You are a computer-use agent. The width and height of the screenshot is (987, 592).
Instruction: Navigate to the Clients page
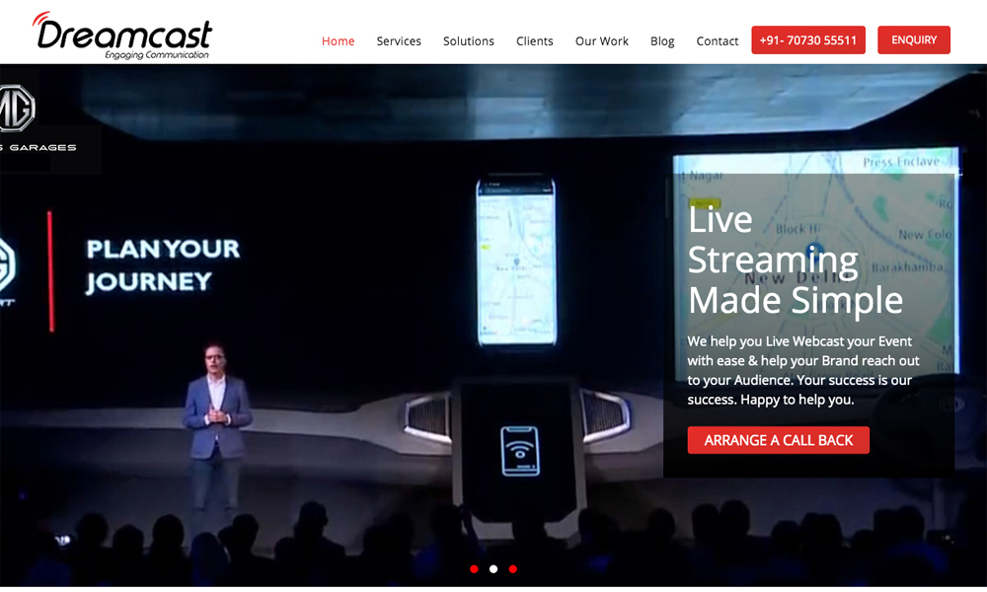point(534,41)
